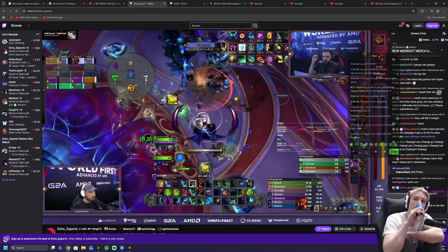The image size is (448, 252).
Task: Open Microsoft Teams from taskbar
Action: (60, 248)
